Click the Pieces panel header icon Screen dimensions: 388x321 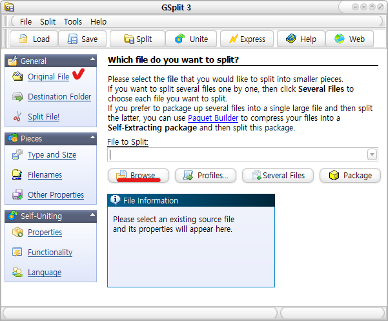pos(13,138)
